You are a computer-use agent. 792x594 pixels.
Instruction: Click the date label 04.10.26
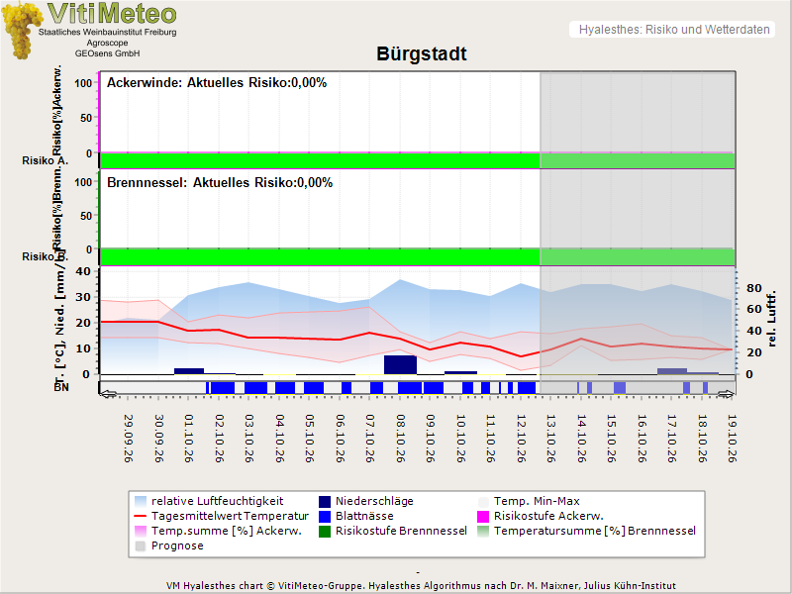tap(279, 439)
